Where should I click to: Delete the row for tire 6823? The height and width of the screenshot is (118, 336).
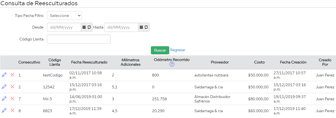(12, 111)
